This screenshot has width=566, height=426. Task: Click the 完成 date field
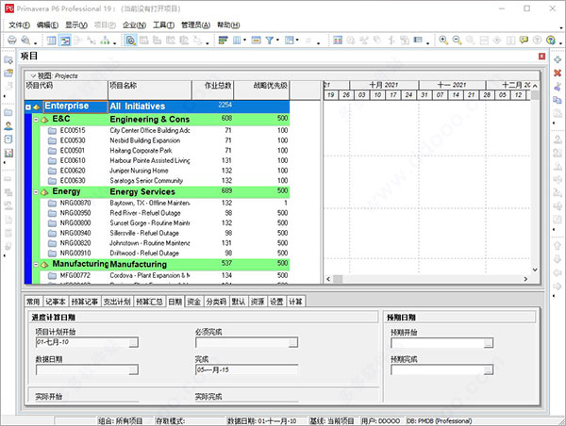tap(246, 369)
